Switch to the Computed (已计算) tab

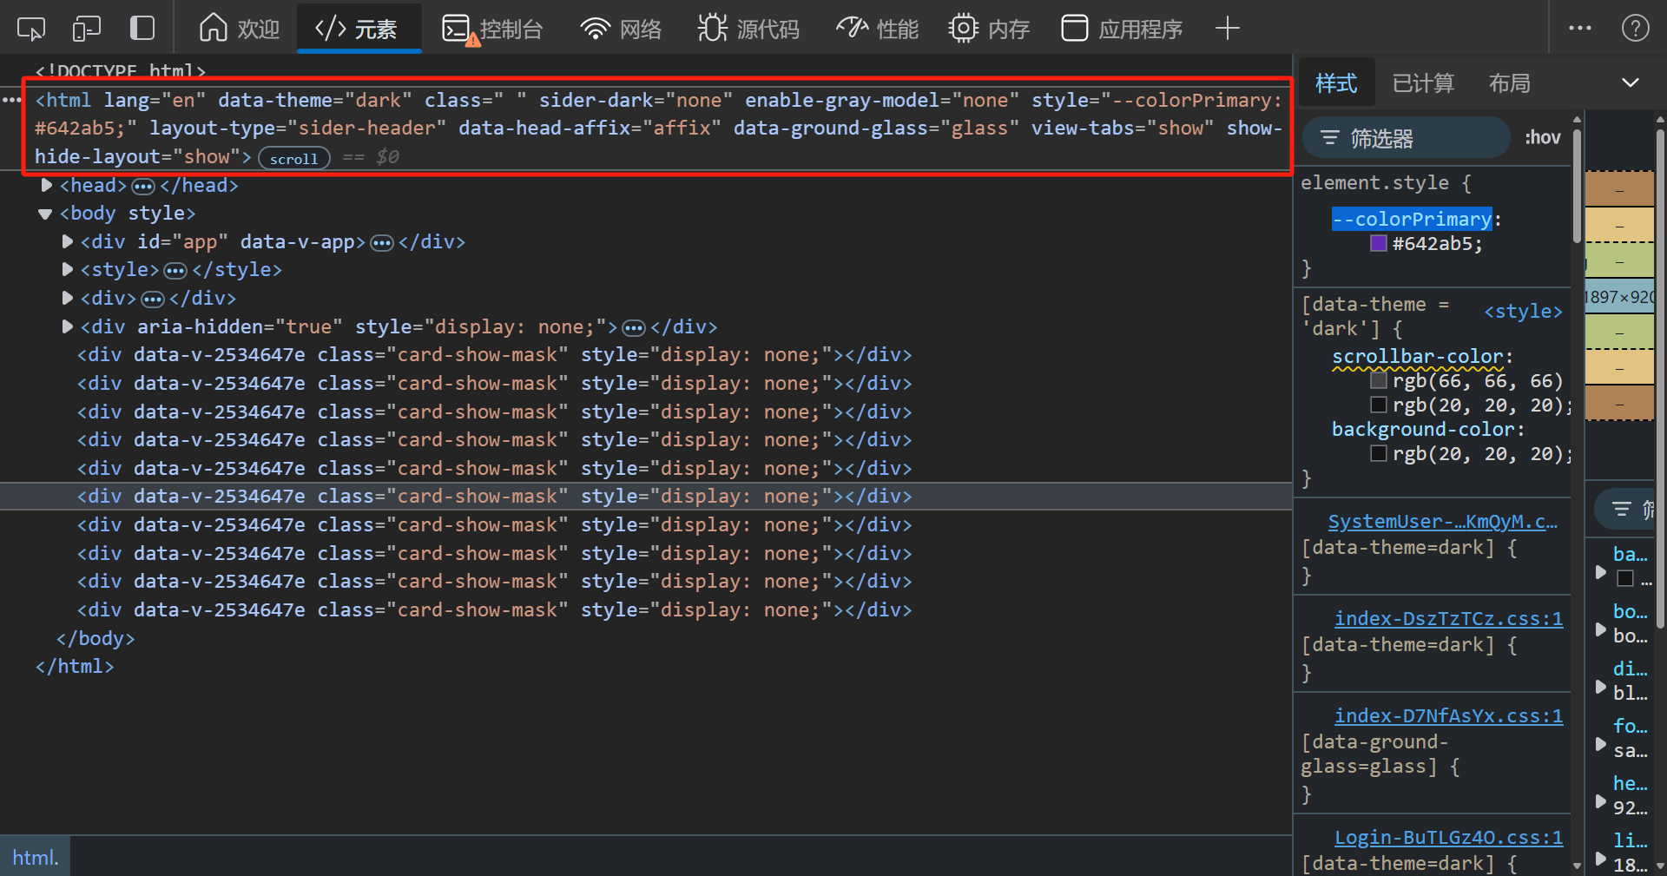(x=1422, y=82)
